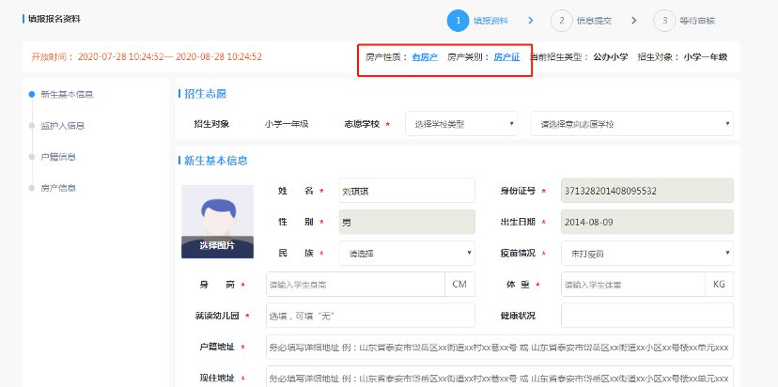Click the 就读幼儿园 input field
Image resolution: width=778 pixels, height=387 pixels.
pos(369,315)
